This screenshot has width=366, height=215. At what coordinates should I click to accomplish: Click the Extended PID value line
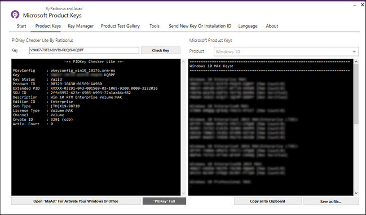[x=104, y=88]
